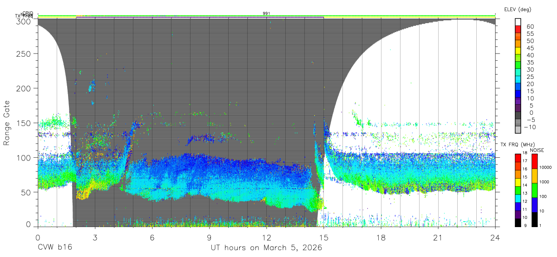
Task: Click the "991" CPID value above the plot
Action: point(266,14)
